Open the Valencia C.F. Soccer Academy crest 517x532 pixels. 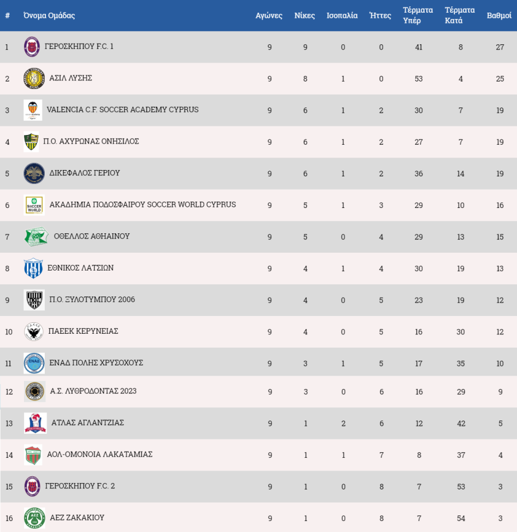[33, 110]
